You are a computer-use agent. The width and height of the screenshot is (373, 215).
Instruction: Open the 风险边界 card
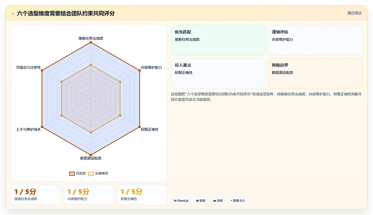(315, 73)
